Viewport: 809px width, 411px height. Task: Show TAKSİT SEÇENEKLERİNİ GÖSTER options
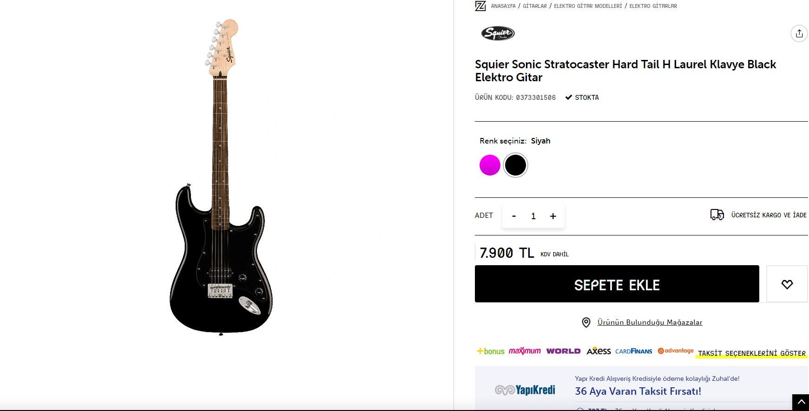click(751, 353)
